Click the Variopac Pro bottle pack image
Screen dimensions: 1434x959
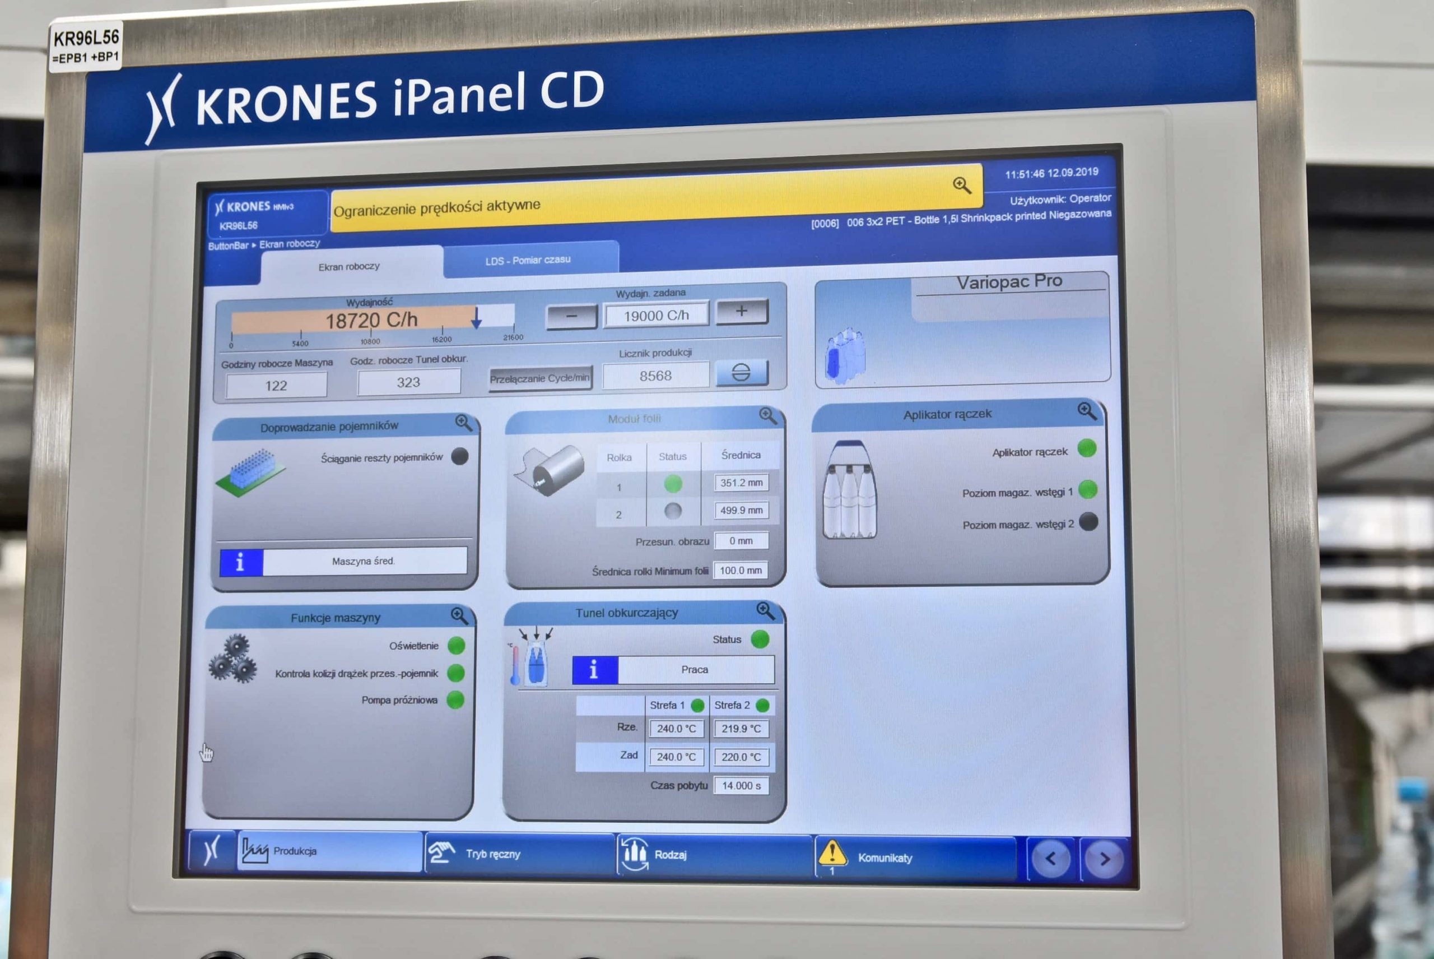tap(845, 356)
